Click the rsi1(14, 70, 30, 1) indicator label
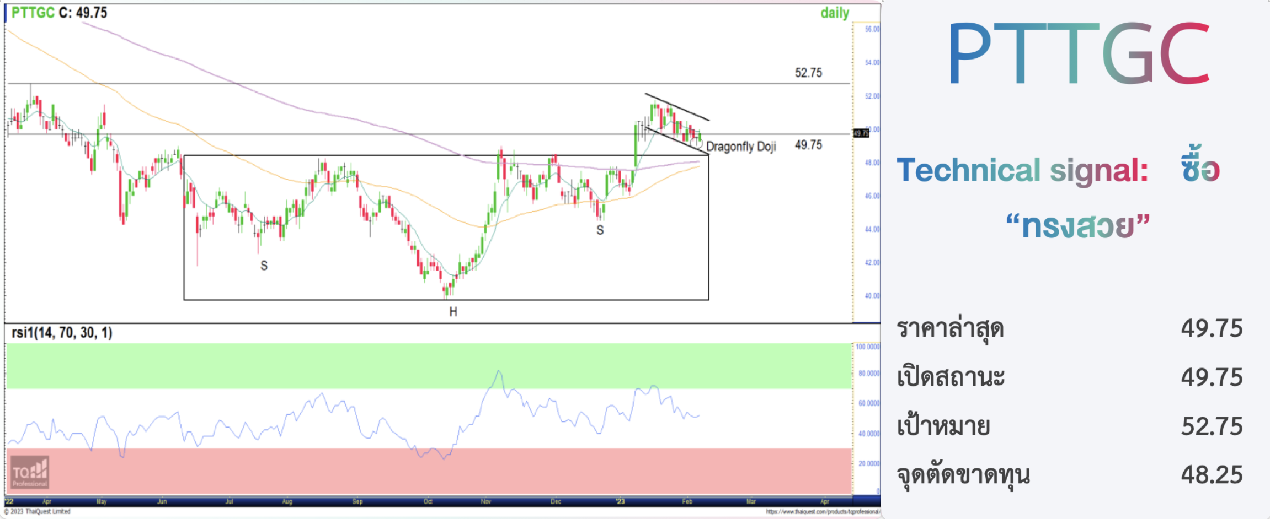The image size is (1270, 519). [62, 333]
